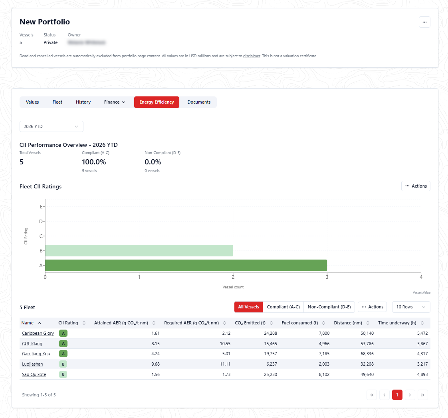
Task: Sort by Fuel consumed column icon
Action: [x=323, y=323]
